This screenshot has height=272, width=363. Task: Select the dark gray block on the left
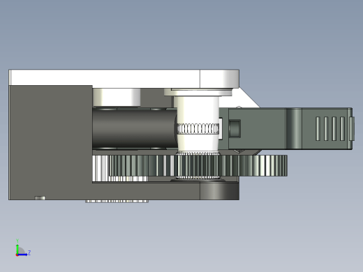(x=50, y=142)
